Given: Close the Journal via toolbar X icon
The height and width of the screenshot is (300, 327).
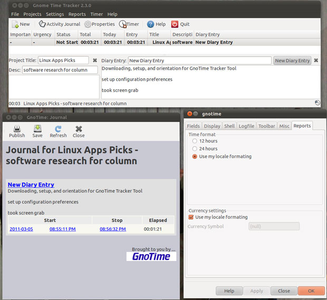Looking at the screenshot, I should 79,129.
